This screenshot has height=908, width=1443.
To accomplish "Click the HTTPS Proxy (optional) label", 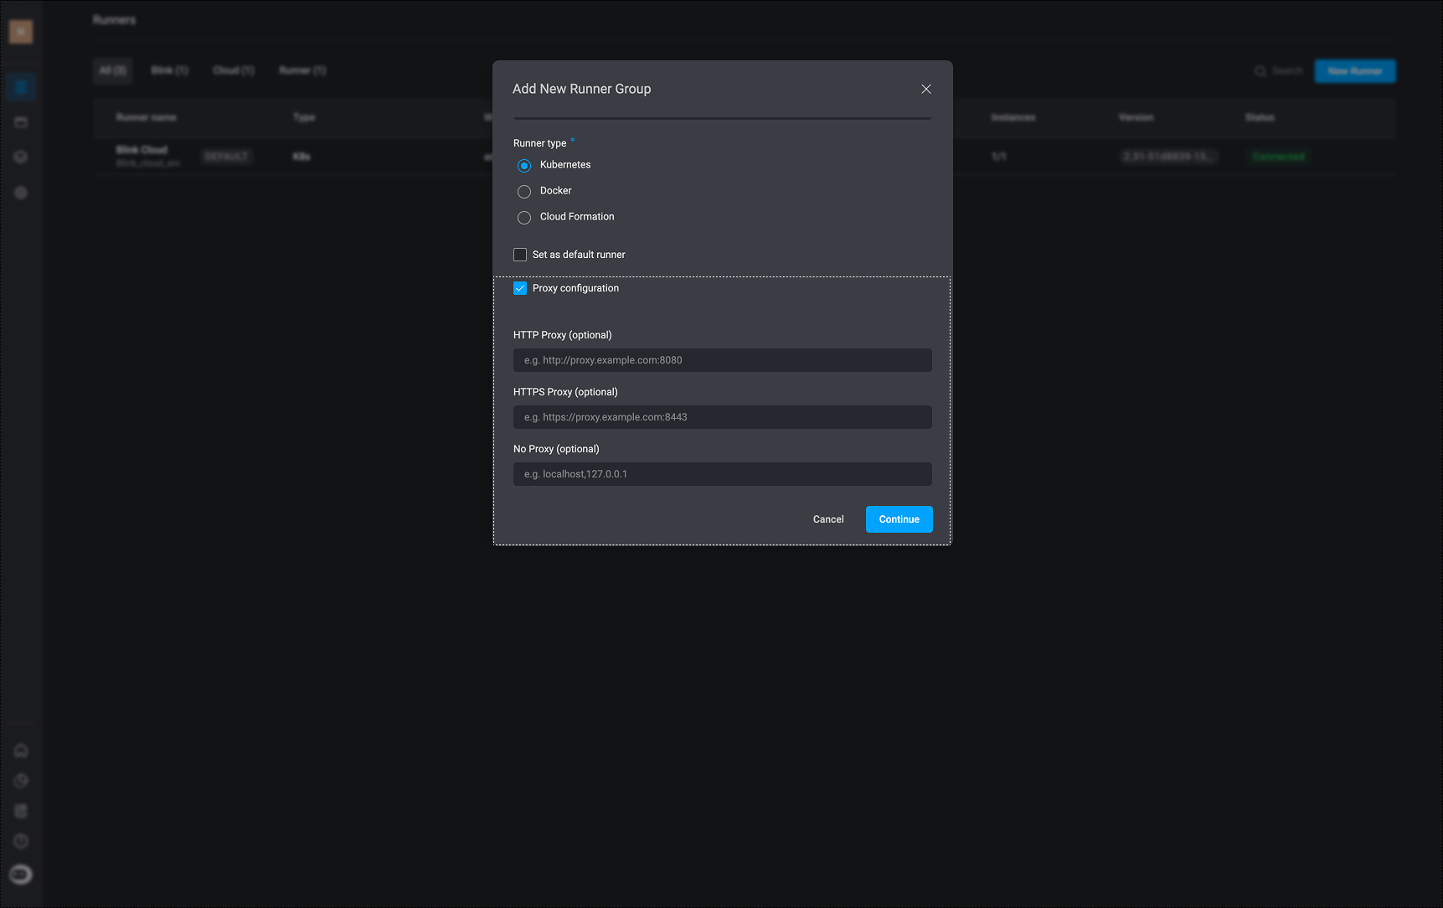I will point(565,392).
